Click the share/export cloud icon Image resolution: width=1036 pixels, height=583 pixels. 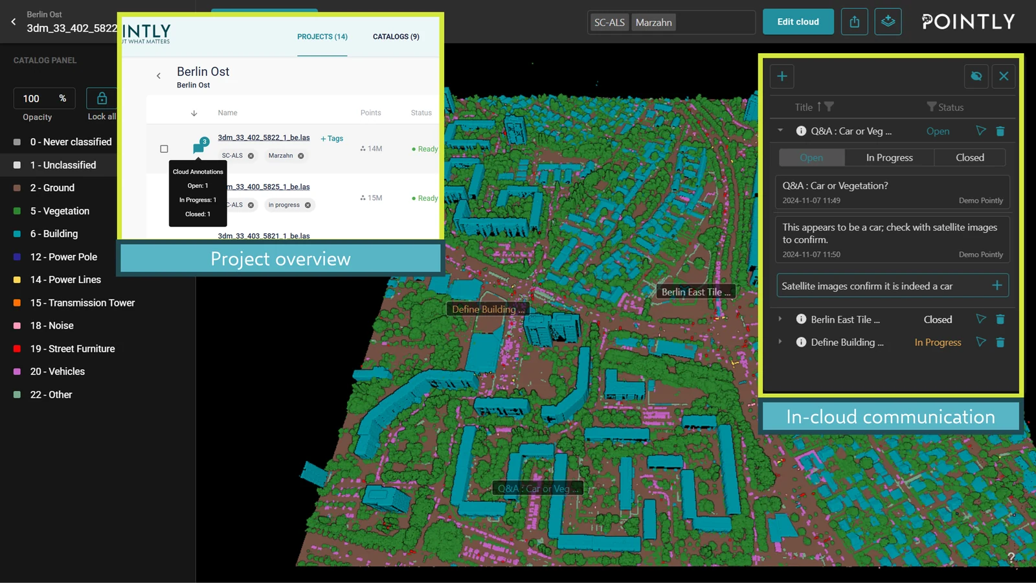(x=855, y=22)
